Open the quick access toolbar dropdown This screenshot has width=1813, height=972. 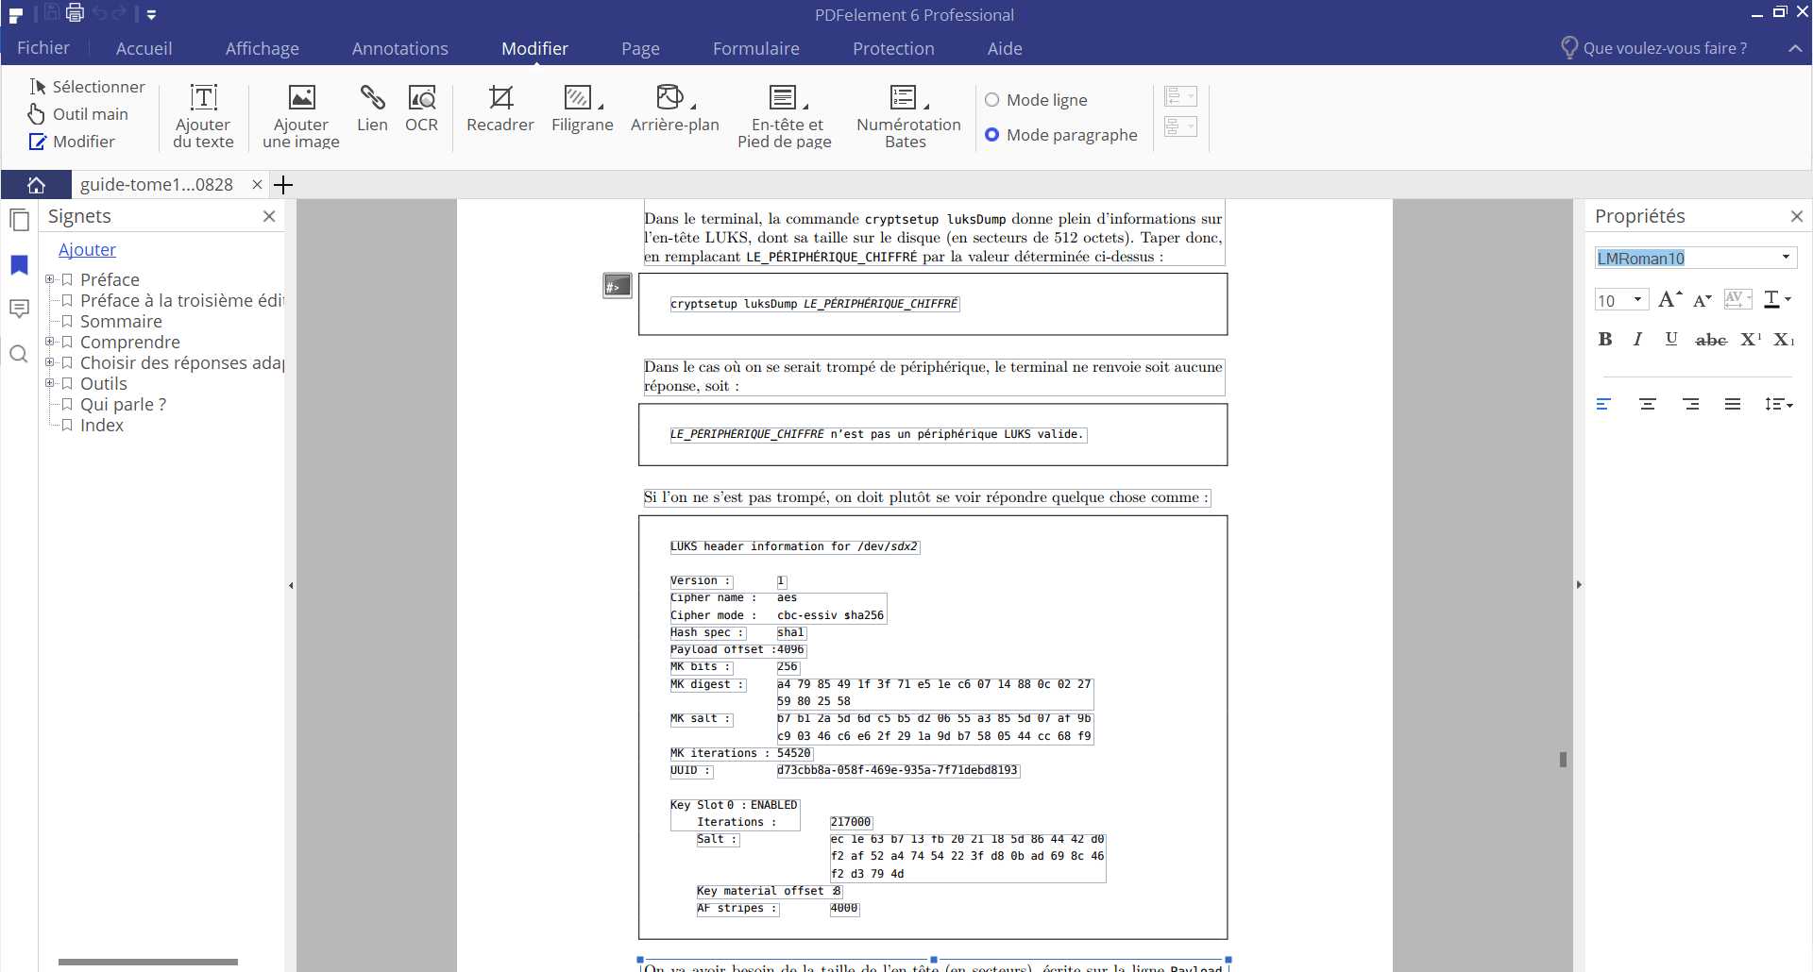point(151,14)
